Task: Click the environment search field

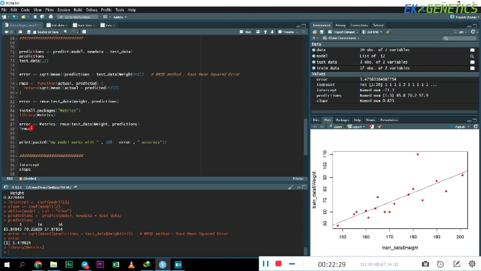Action: (460, 38)
